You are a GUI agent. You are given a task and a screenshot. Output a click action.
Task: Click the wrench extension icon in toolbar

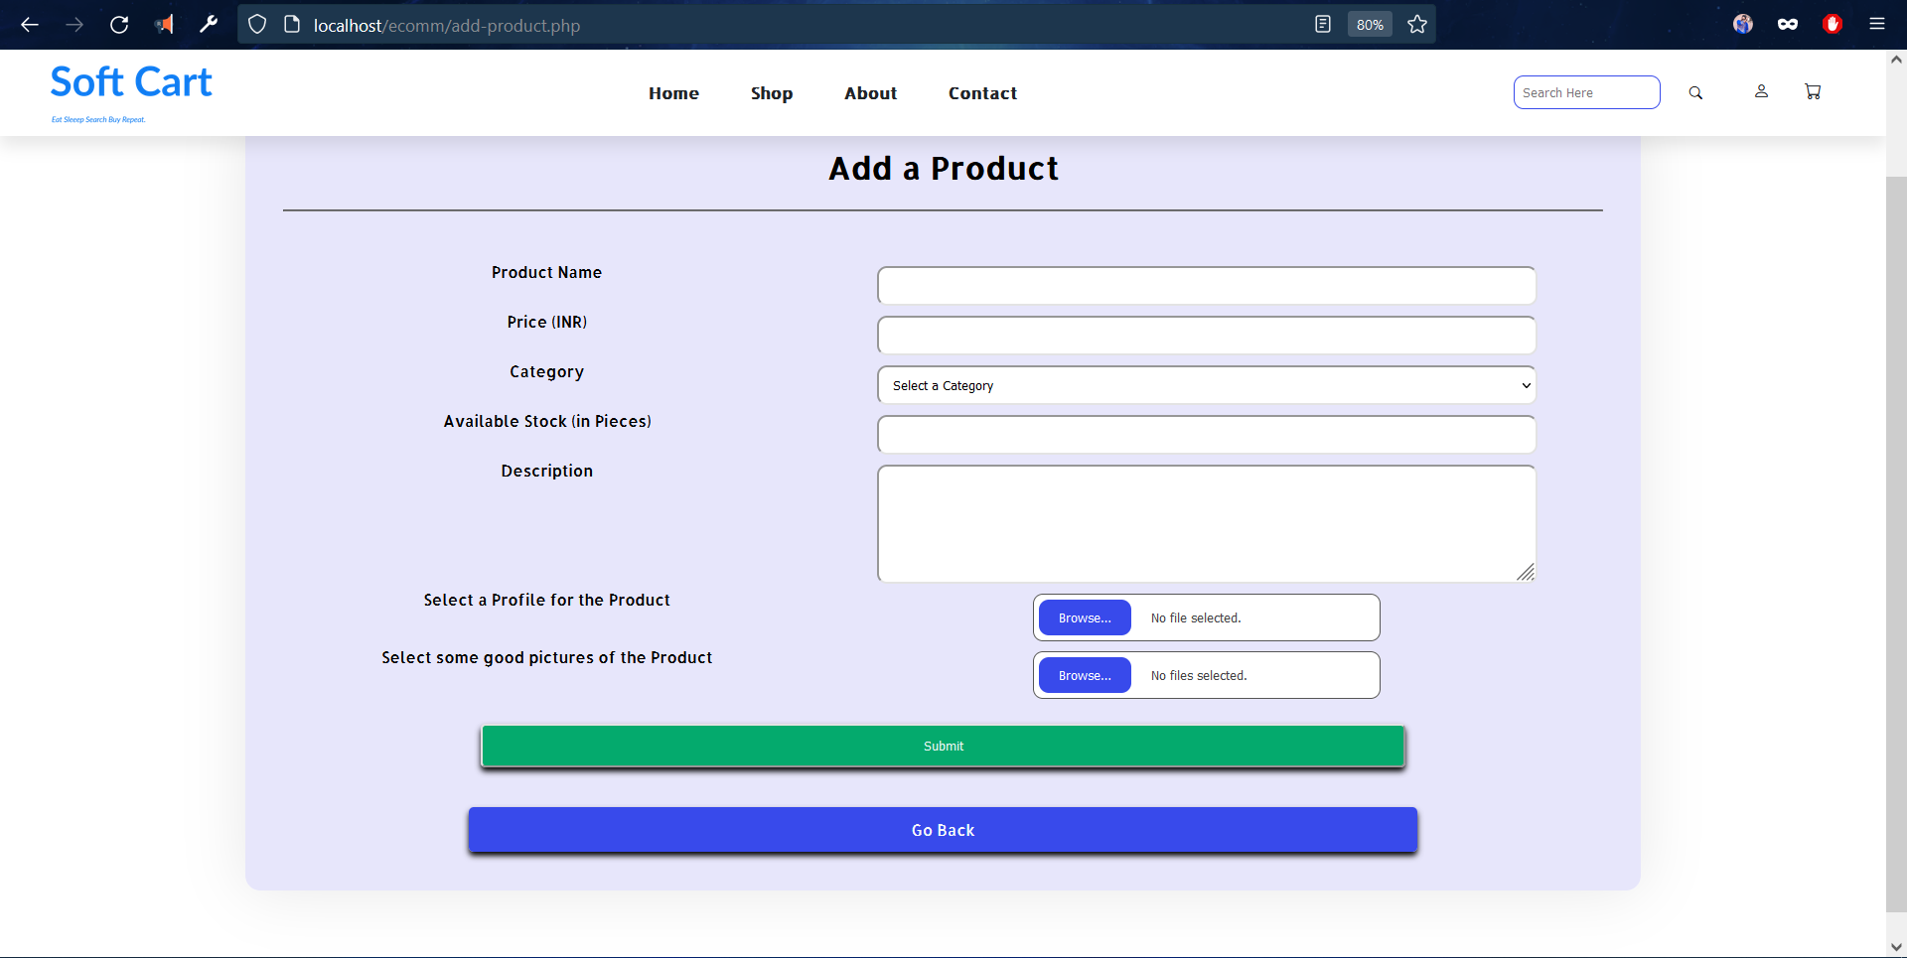pos(209,25)
